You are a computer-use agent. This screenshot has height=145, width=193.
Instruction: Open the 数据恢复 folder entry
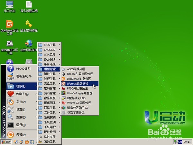[49, 98]
